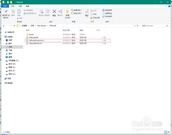Open the File (文件) tab
This screenshot has height=135, width=172.
pyautogui.click(x=5, y=6)
